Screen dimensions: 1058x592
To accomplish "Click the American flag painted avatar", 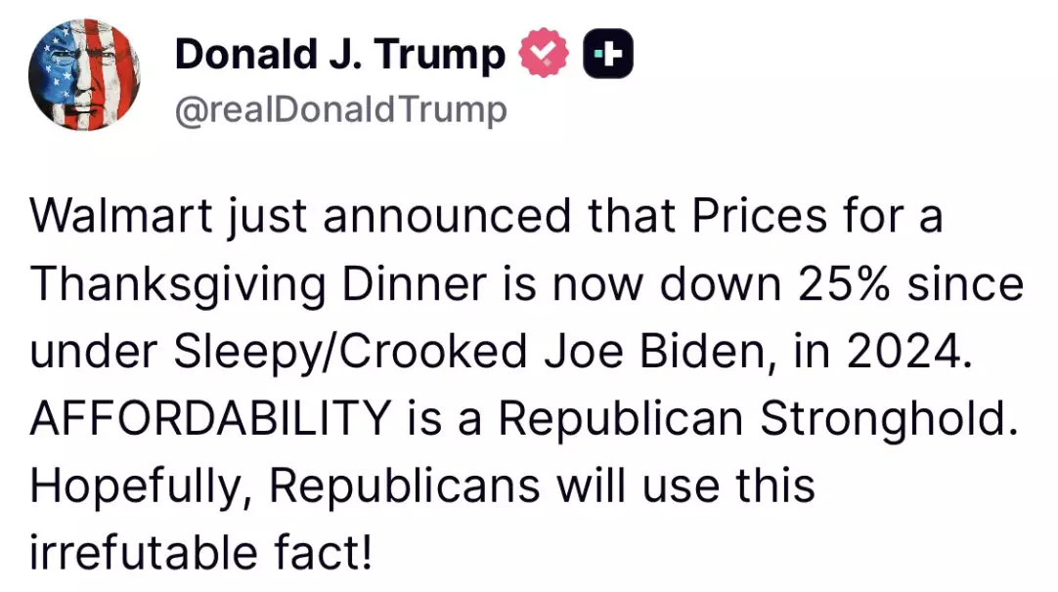I will click(84, 75).
